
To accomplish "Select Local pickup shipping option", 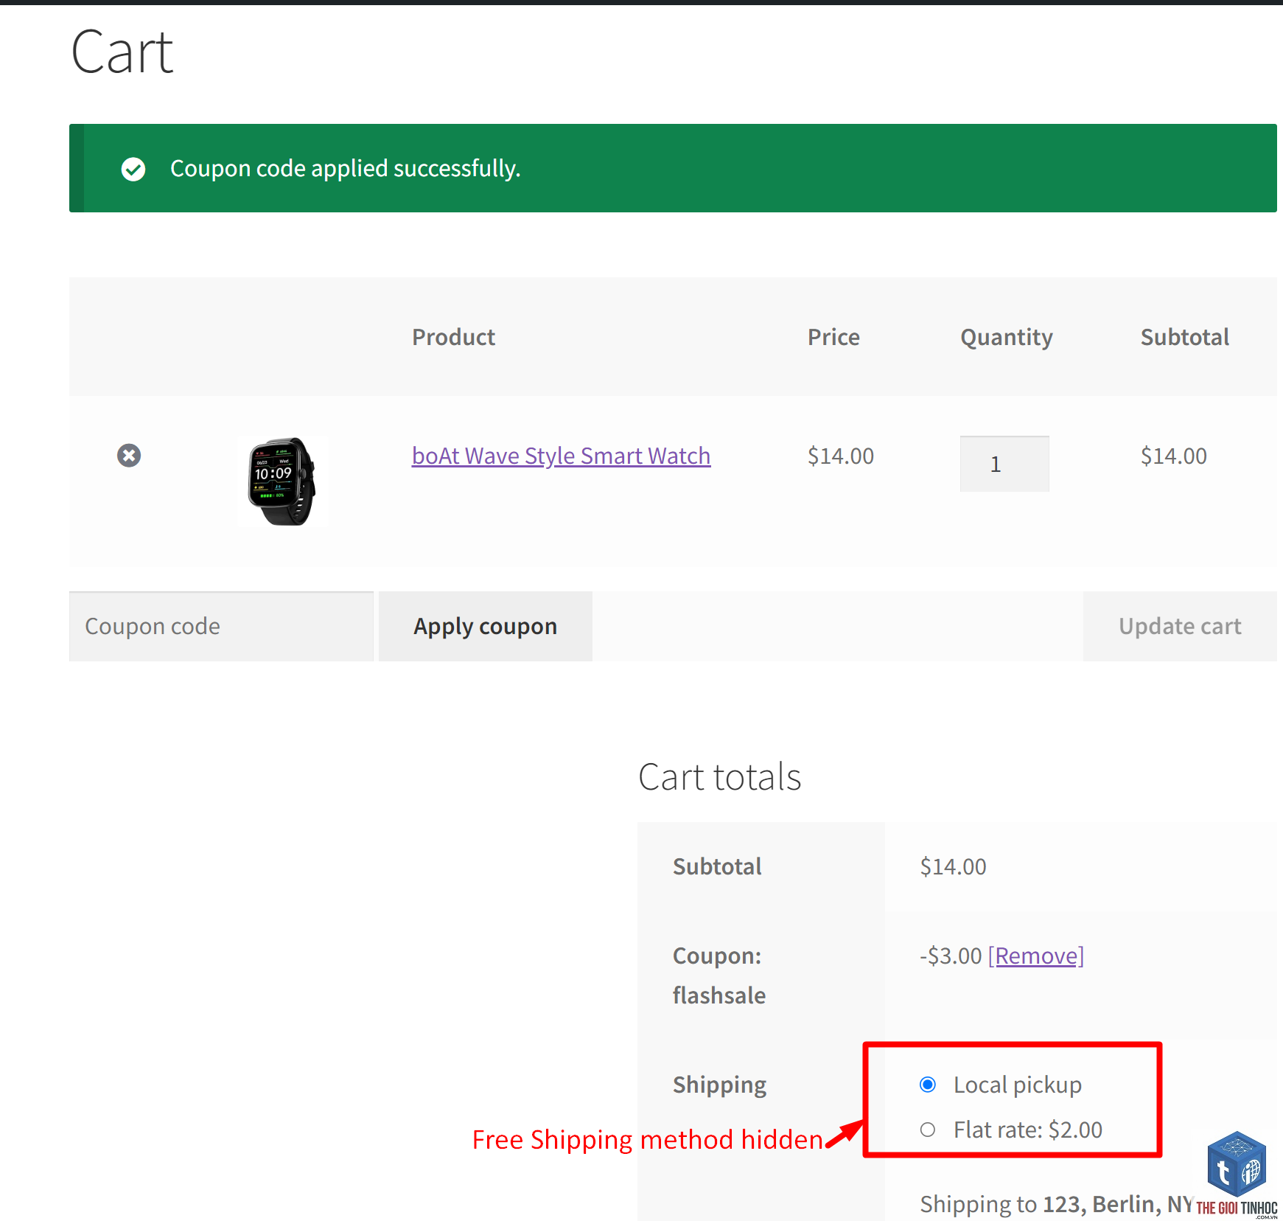I will coord(928,1085).
